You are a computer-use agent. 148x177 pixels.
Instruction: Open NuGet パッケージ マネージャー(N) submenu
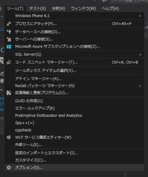coord(74,86)
